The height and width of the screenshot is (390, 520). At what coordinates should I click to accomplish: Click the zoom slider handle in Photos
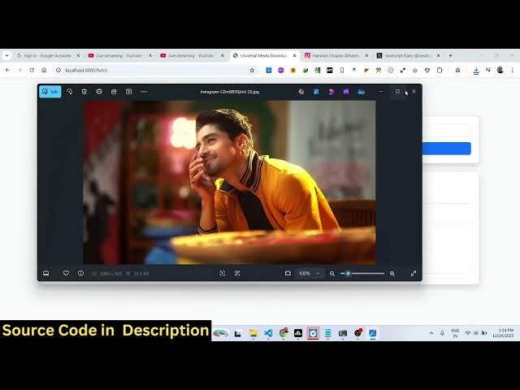(x=348, y=273)
